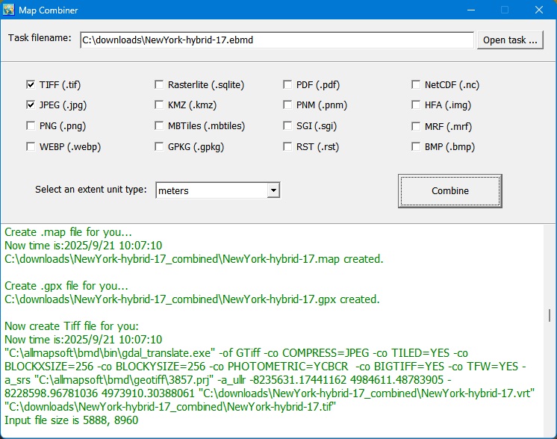Select the HFA (.img) format checkbox

[x=417, y=106]
